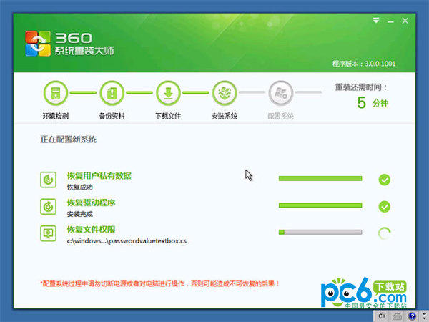Click the 恢复成功 status text
This screenshot has width=429, height=322.
[x=80, y=187]
